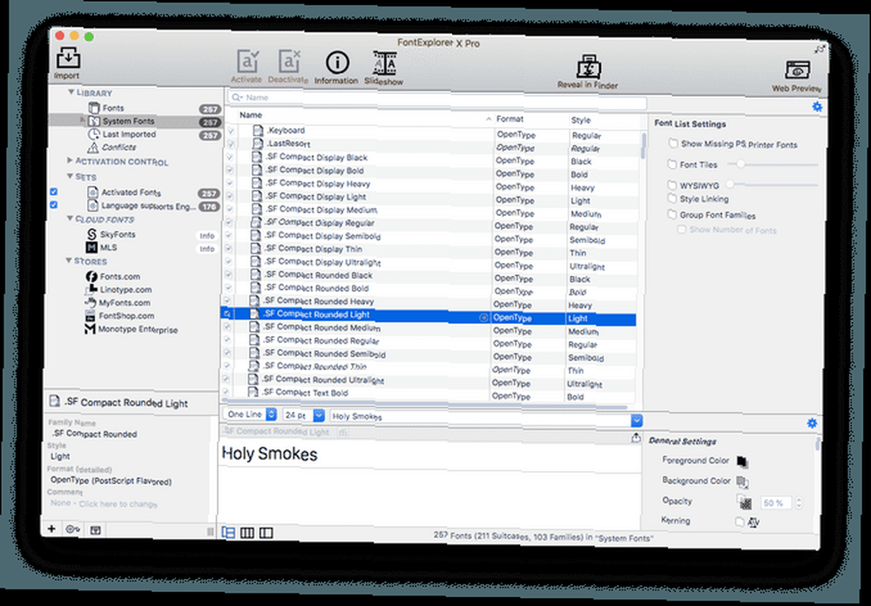Click the Info button beside SkyFonts
871x606 pixels.
206,235
